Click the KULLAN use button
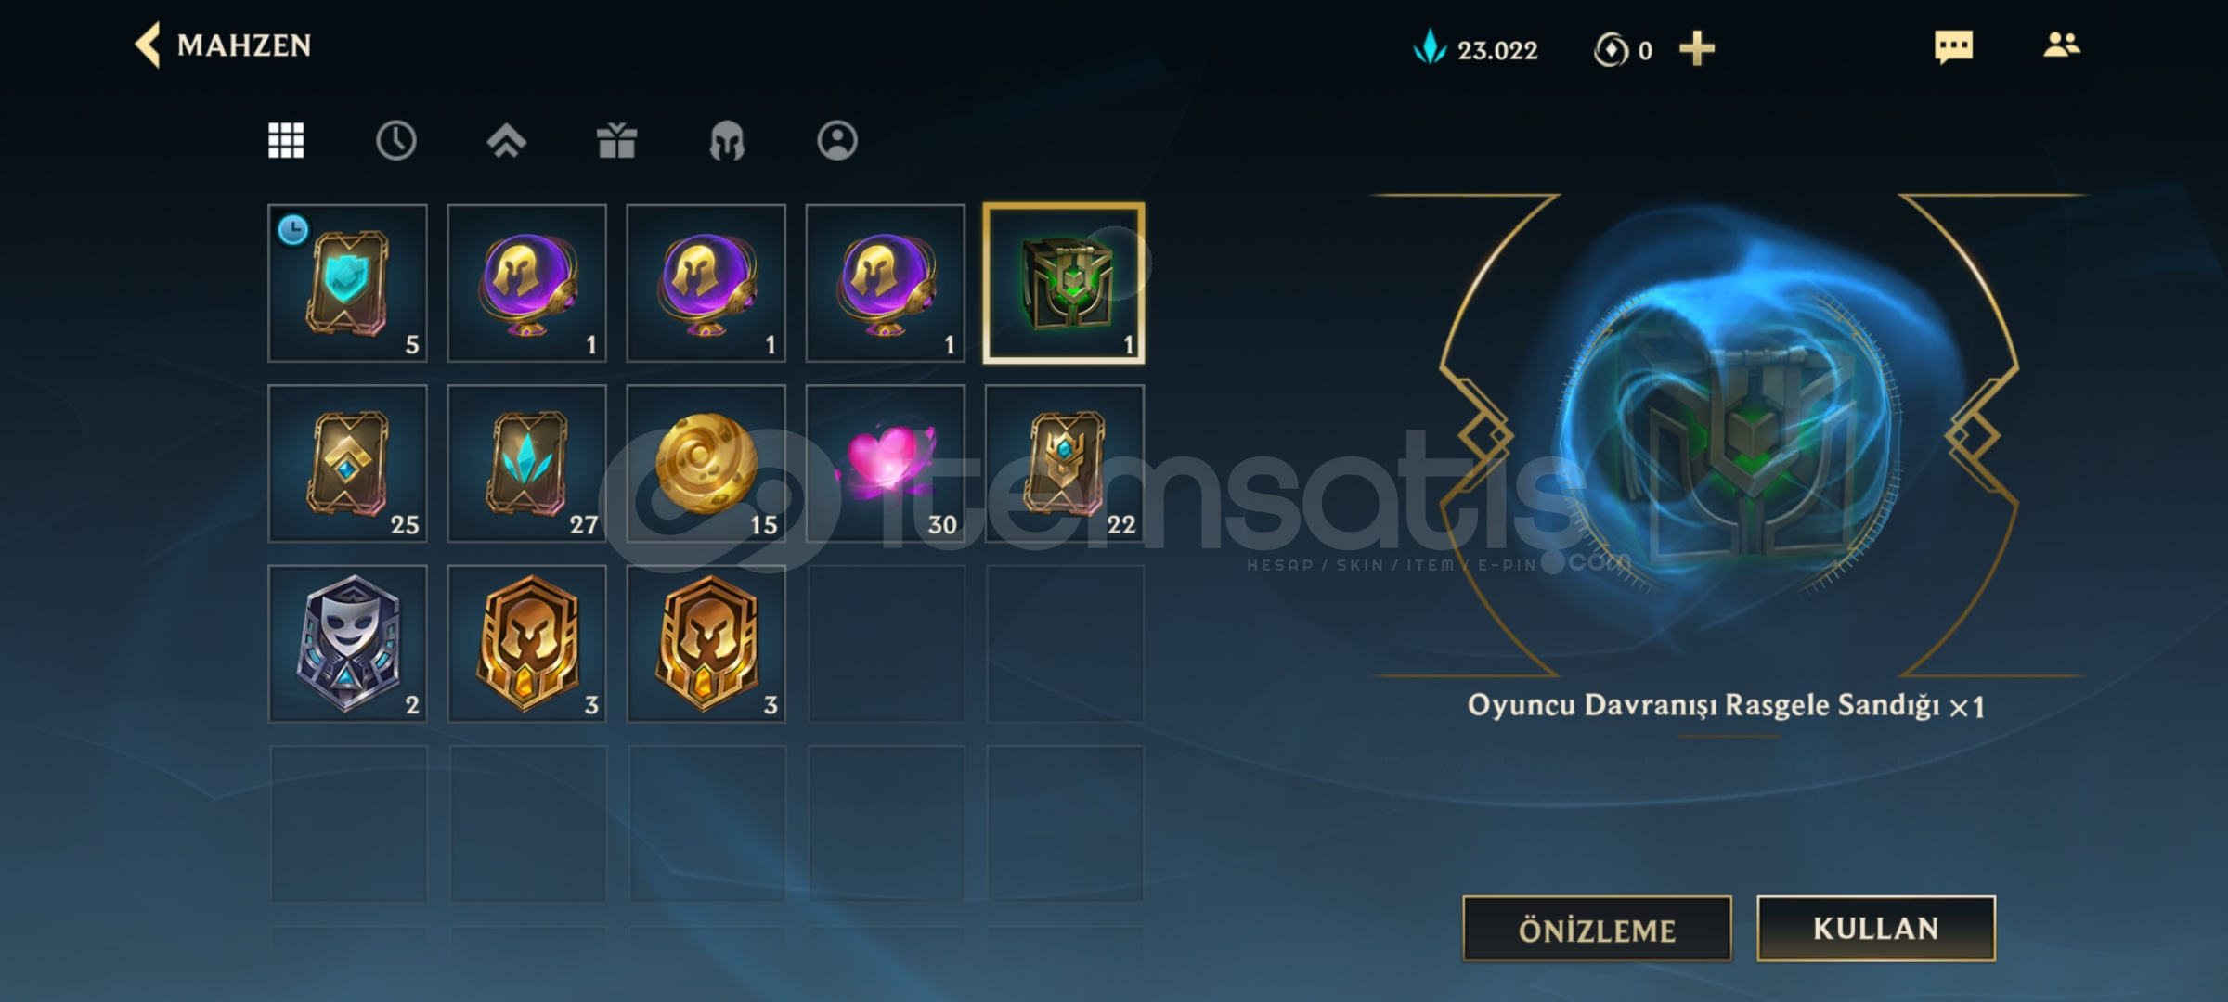 click(x=1876, y=929)
